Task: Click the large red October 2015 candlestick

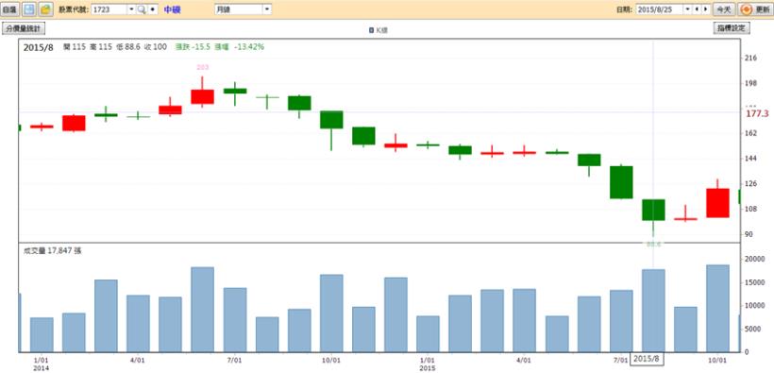Action: 717,203
